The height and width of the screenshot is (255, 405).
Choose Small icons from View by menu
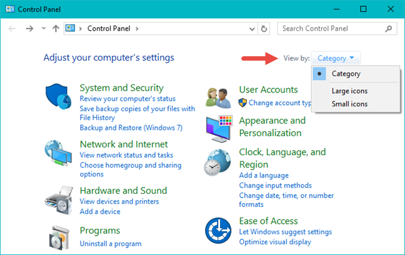point(349,104)
